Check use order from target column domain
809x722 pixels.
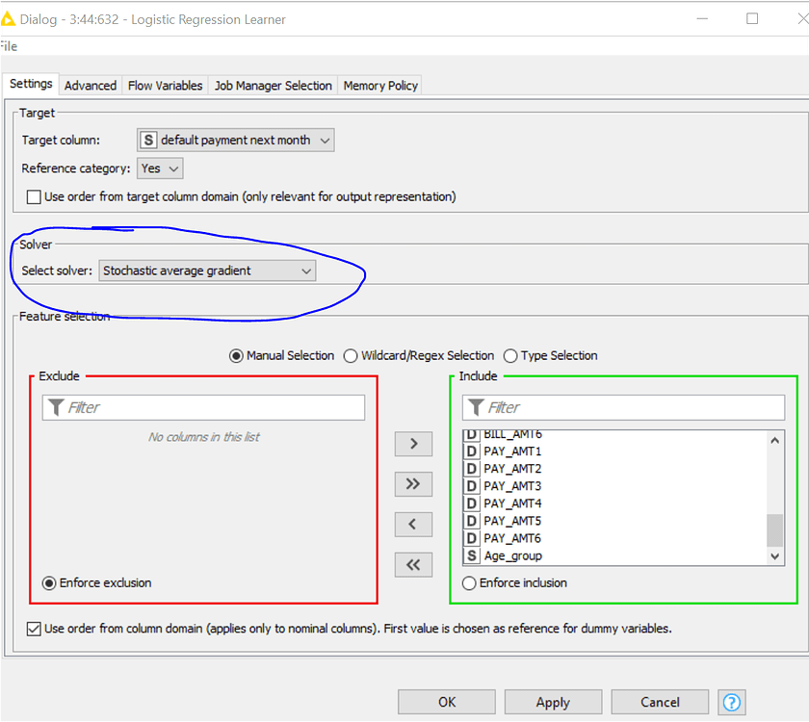pyautogui.click(x=36, y=196)
